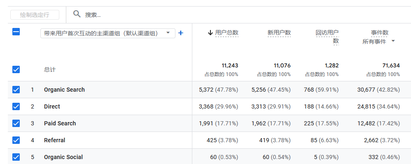
Task: Click Organic Social new users 60 (0.54%)
Action: (277, 157)
